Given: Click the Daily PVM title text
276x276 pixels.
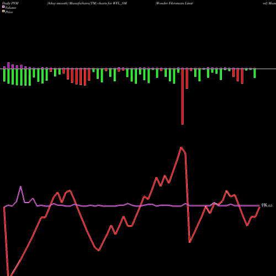Looking at the screenshot, I should tap(10, 3).
